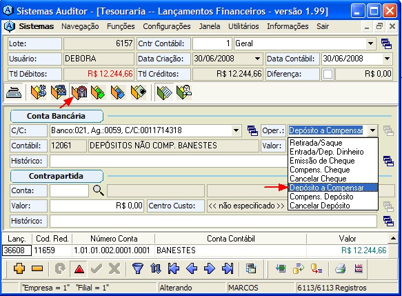The width and height of the screenshot is (402, 296).
Task: Toggle the Diferença checkbox
Action: 328,74
